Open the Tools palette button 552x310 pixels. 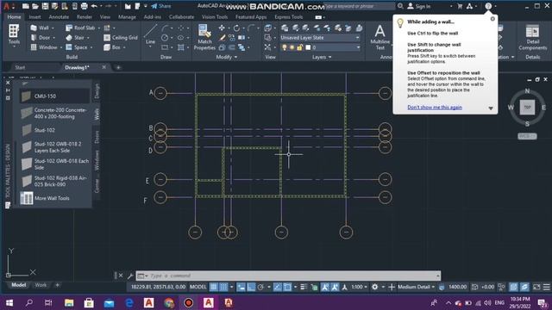(14, 35)
